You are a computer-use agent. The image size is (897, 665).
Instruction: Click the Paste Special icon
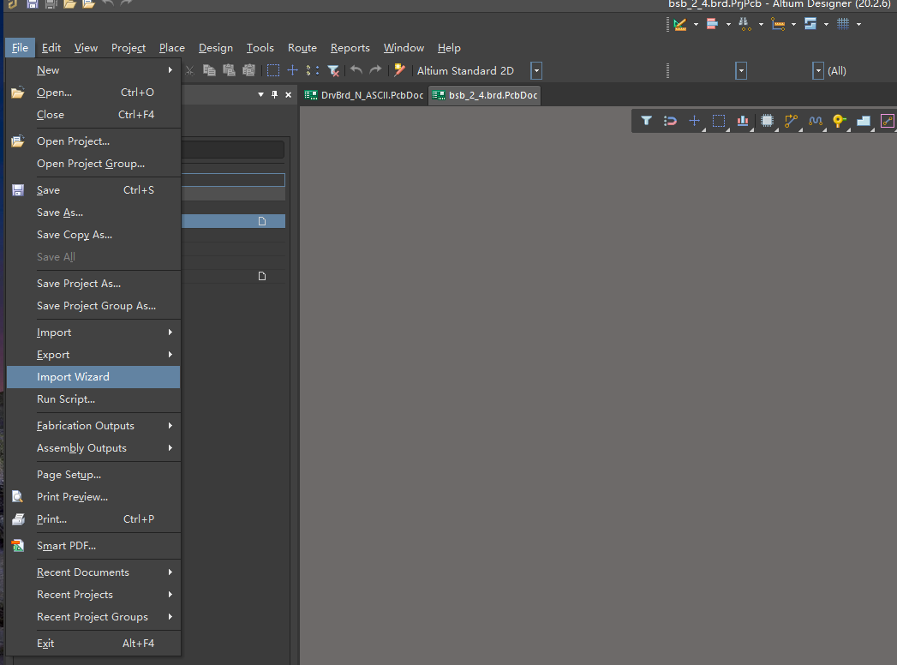(x=248, y=70)
